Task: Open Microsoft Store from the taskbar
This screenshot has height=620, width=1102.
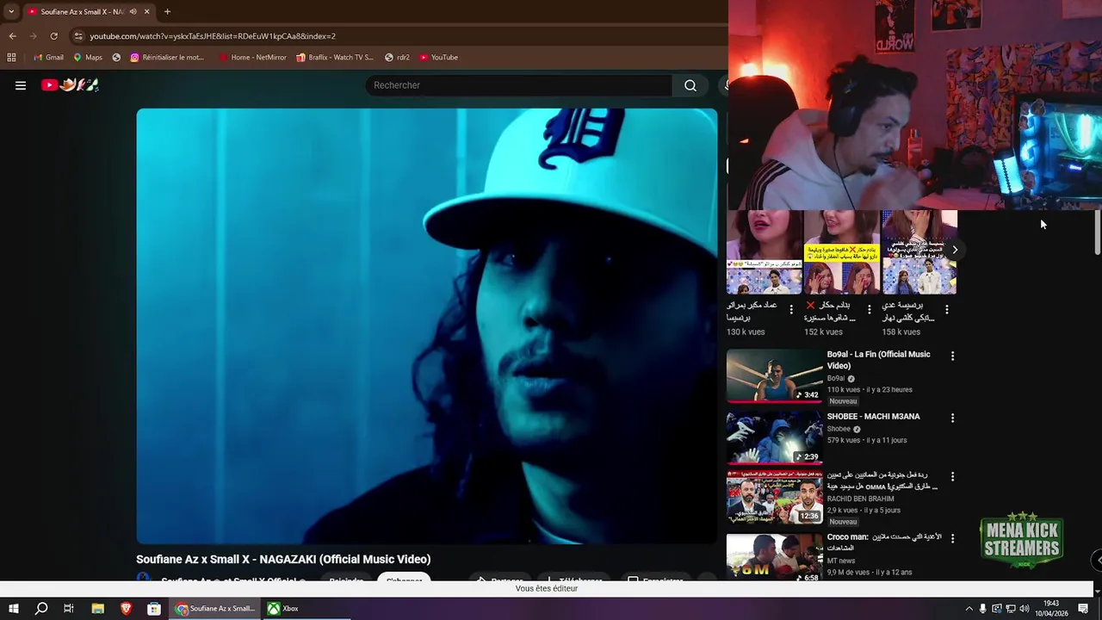Action: [x=154, y=609]
